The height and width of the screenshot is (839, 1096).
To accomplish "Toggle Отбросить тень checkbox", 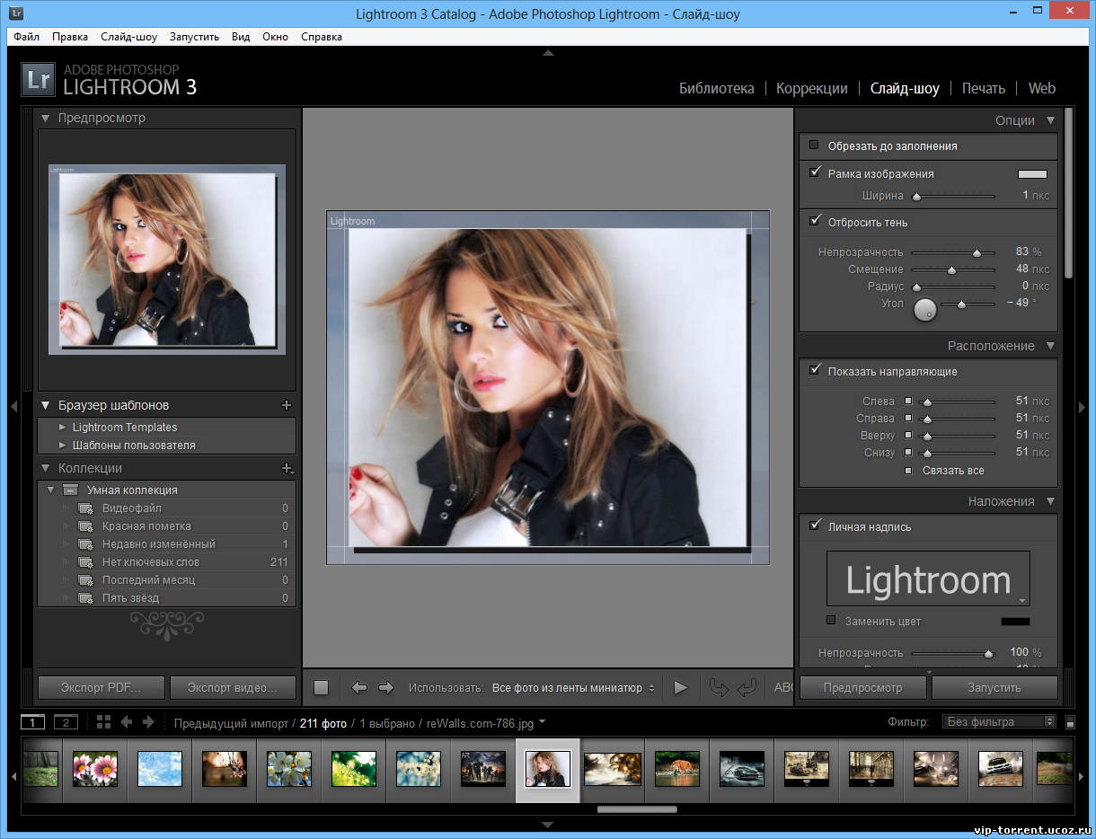I will coord(815,221).
